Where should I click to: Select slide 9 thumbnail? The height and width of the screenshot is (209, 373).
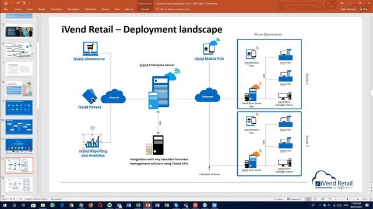(19, 107)
